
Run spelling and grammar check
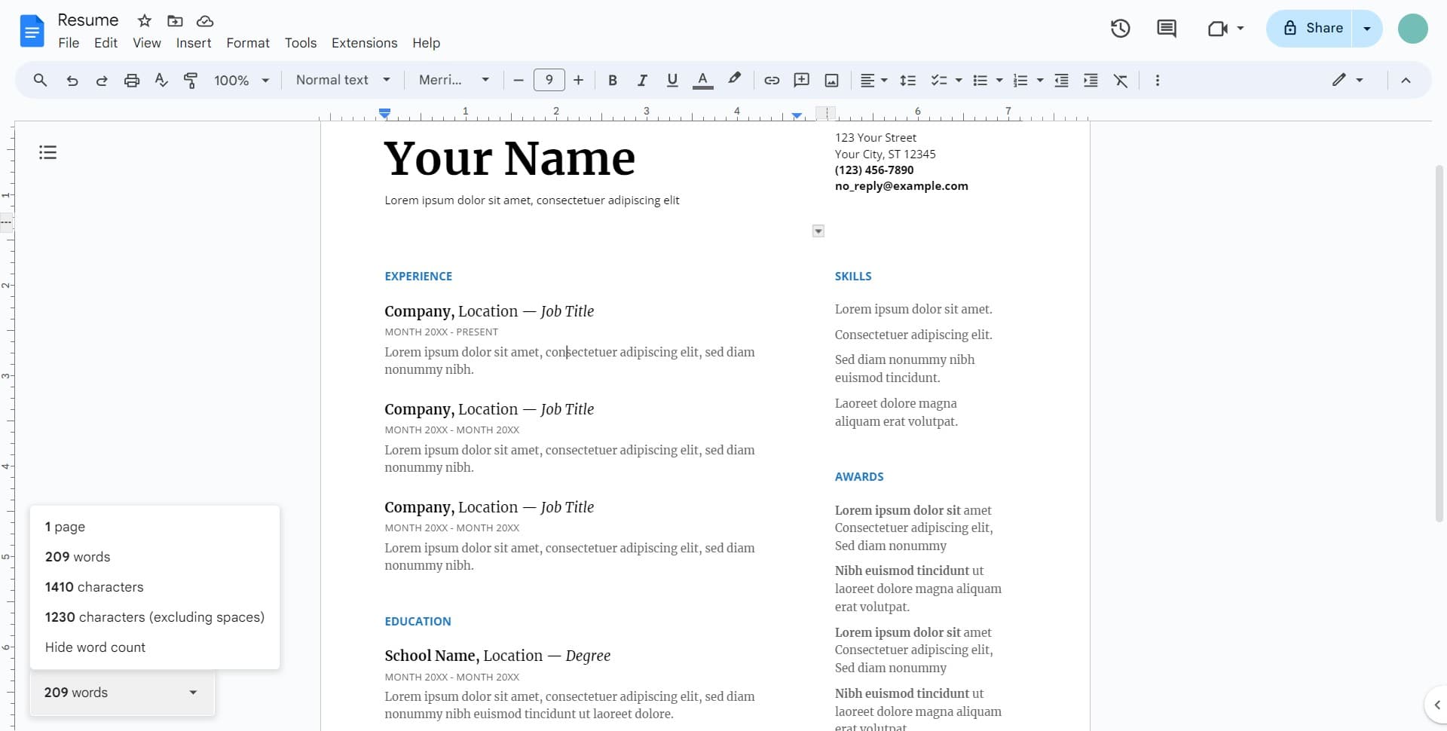coord(161,80)
